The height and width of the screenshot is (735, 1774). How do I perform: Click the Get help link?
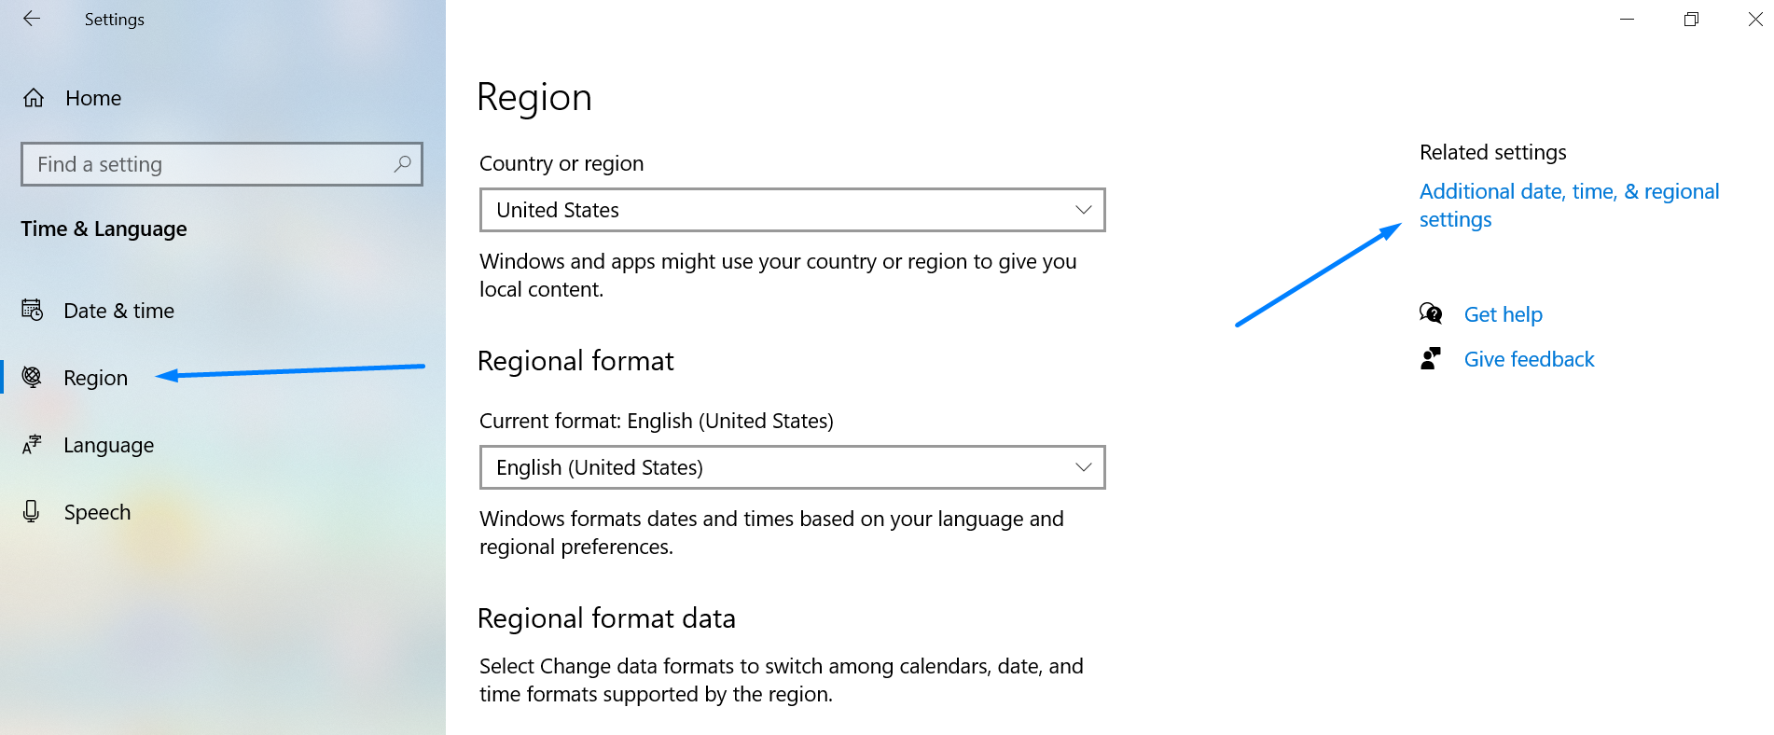click(1503, 314)
